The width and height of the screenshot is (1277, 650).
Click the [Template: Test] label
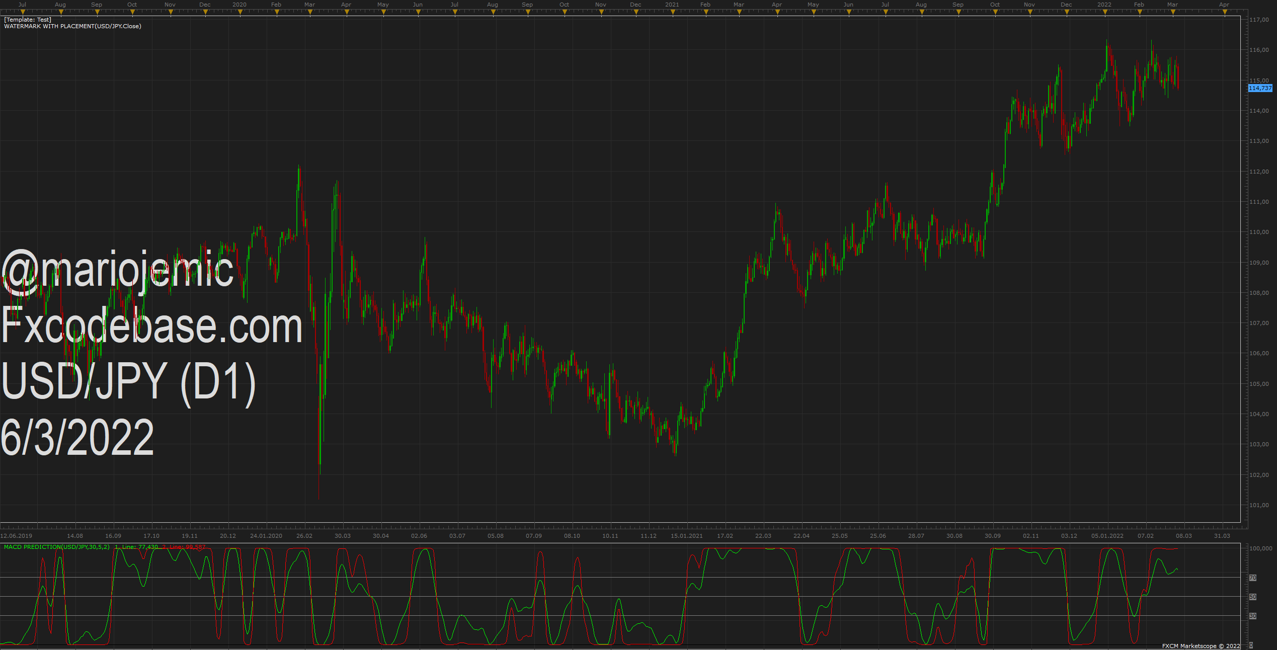pos(28,20)
